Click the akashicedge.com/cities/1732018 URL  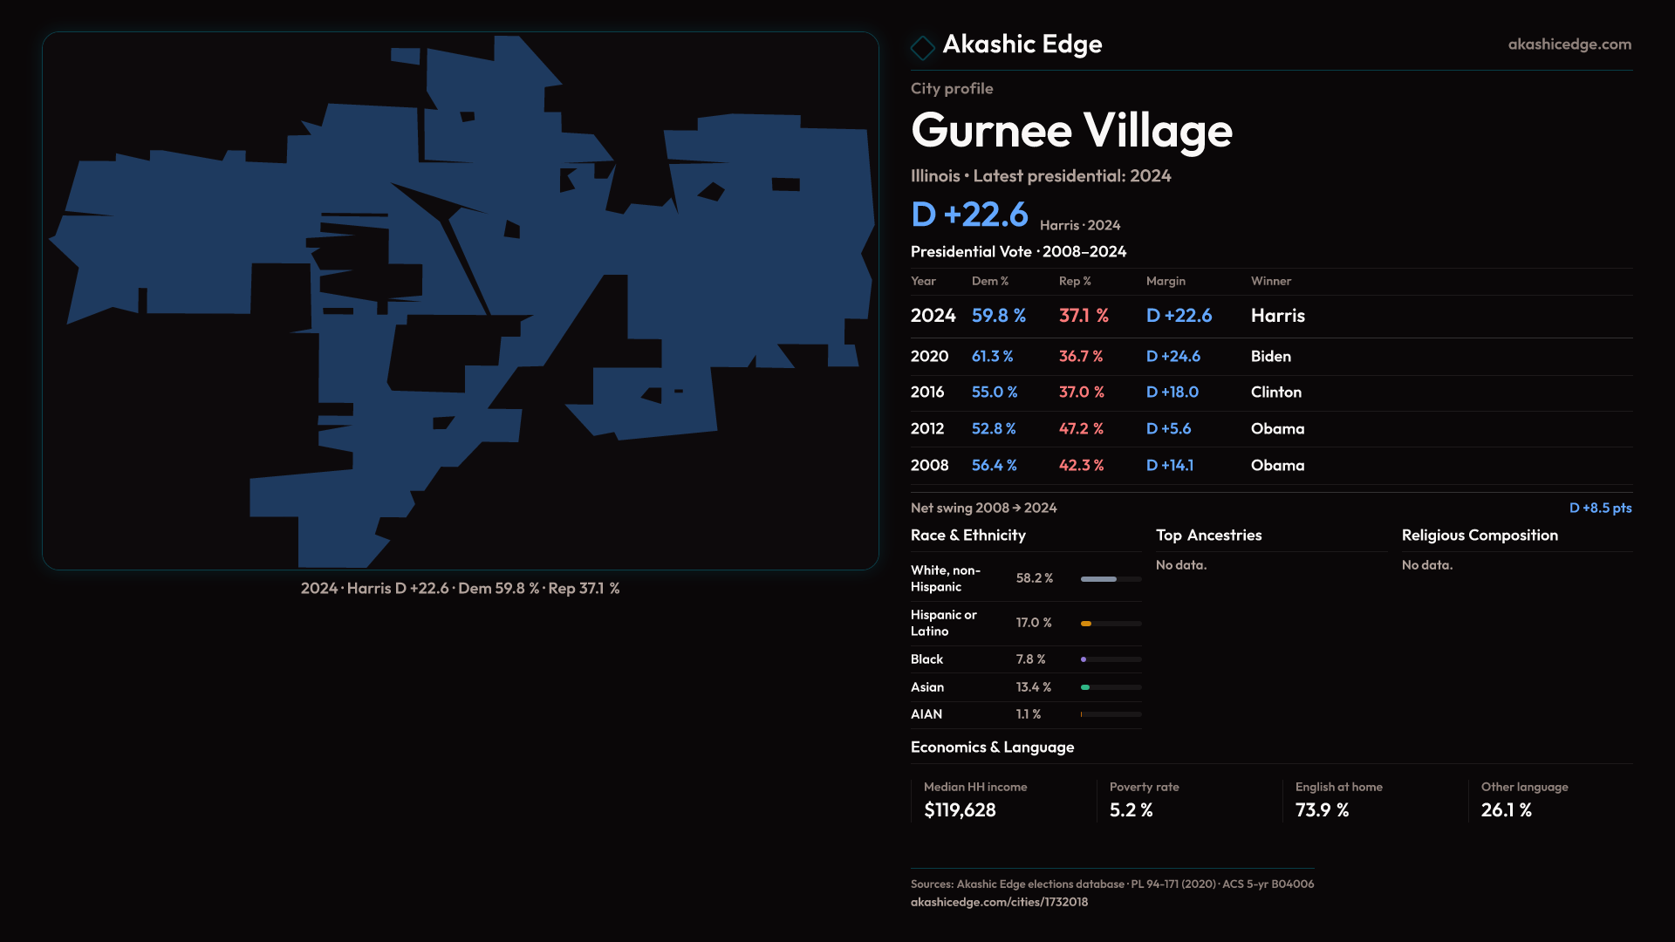point(999,902)
